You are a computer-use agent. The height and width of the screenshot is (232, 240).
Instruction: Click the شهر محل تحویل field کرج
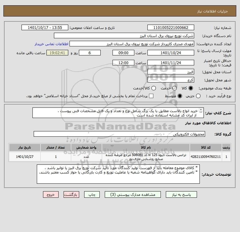(x=171, y=80)
